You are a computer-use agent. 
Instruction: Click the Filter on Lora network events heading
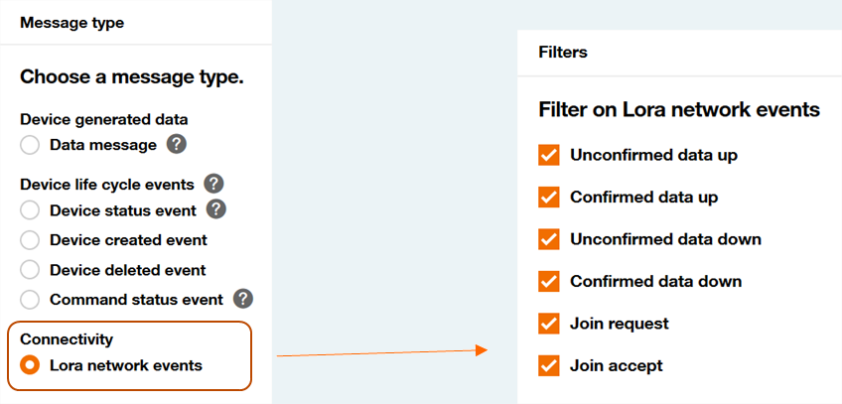point(679,109)
